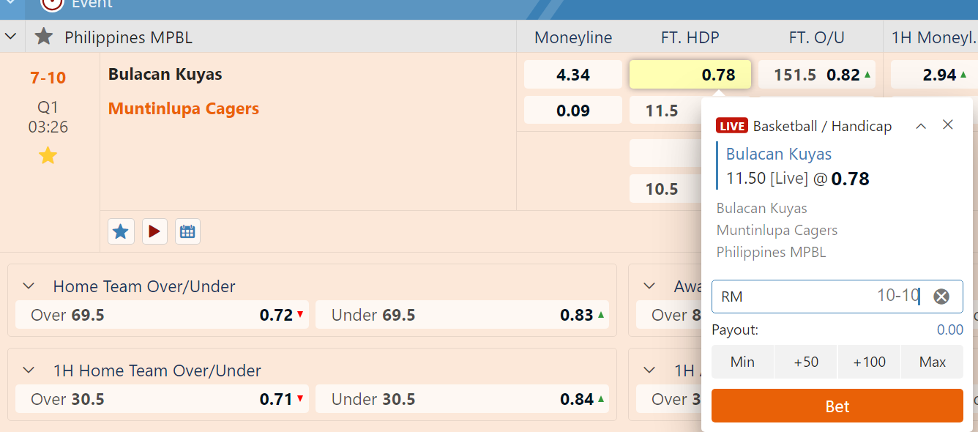Viewport: 978px width, 432px height.
Task: Add 50 to stake with +50
Action: (x=805, y=362)
